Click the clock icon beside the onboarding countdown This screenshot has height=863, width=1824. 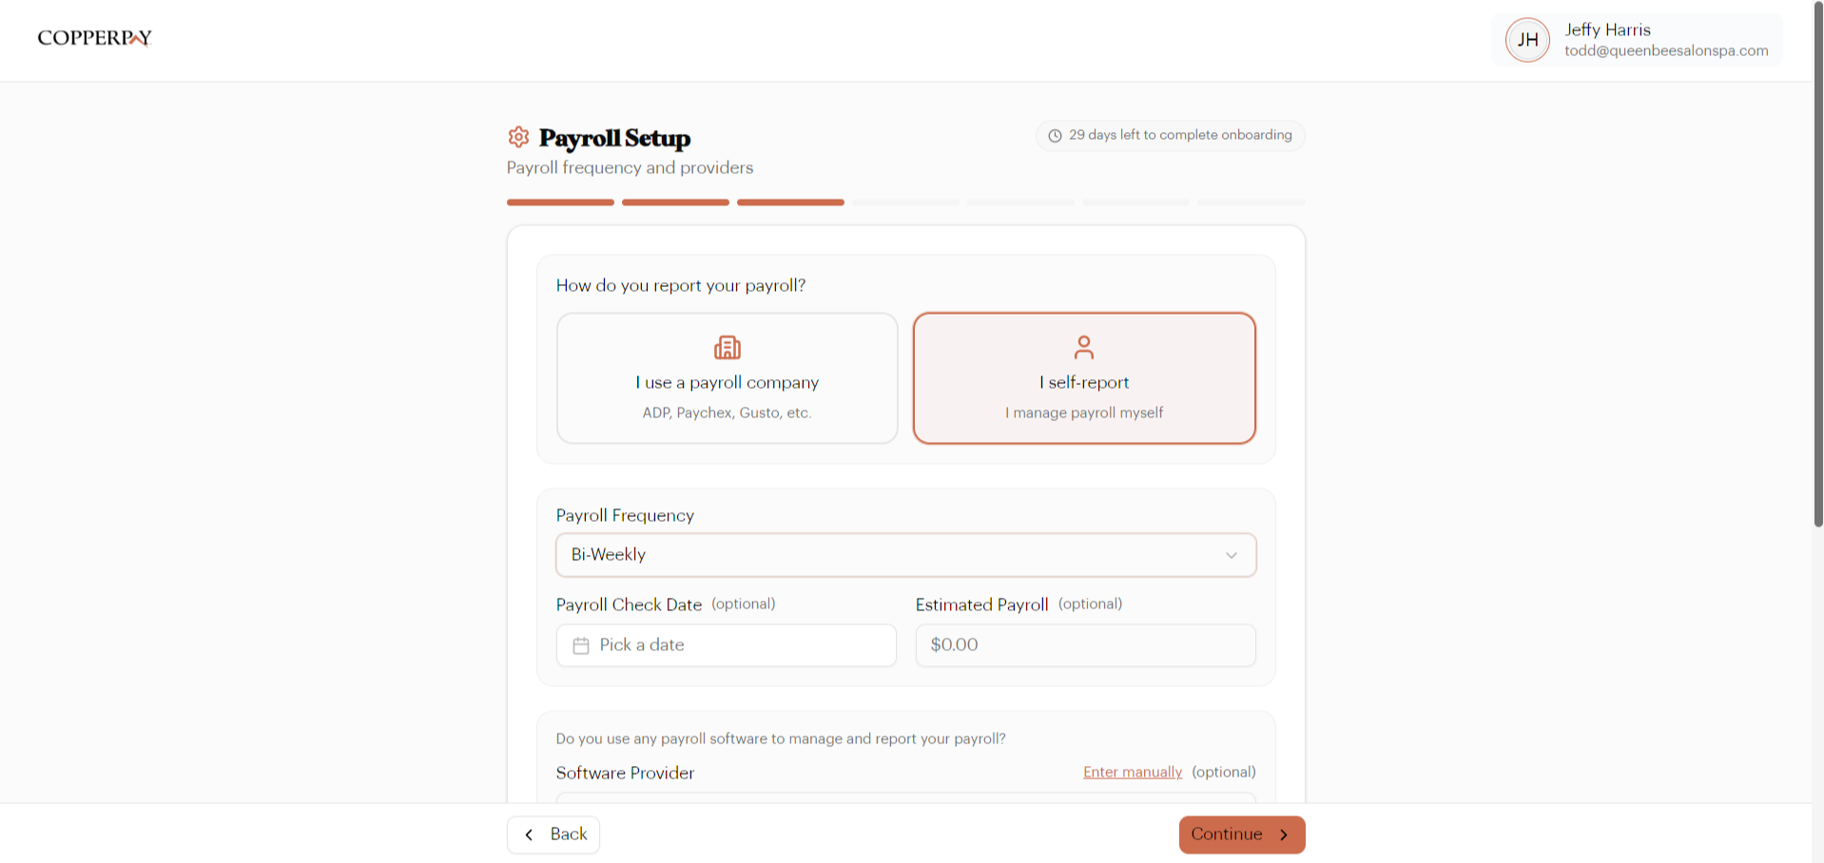click(1056, 135)
